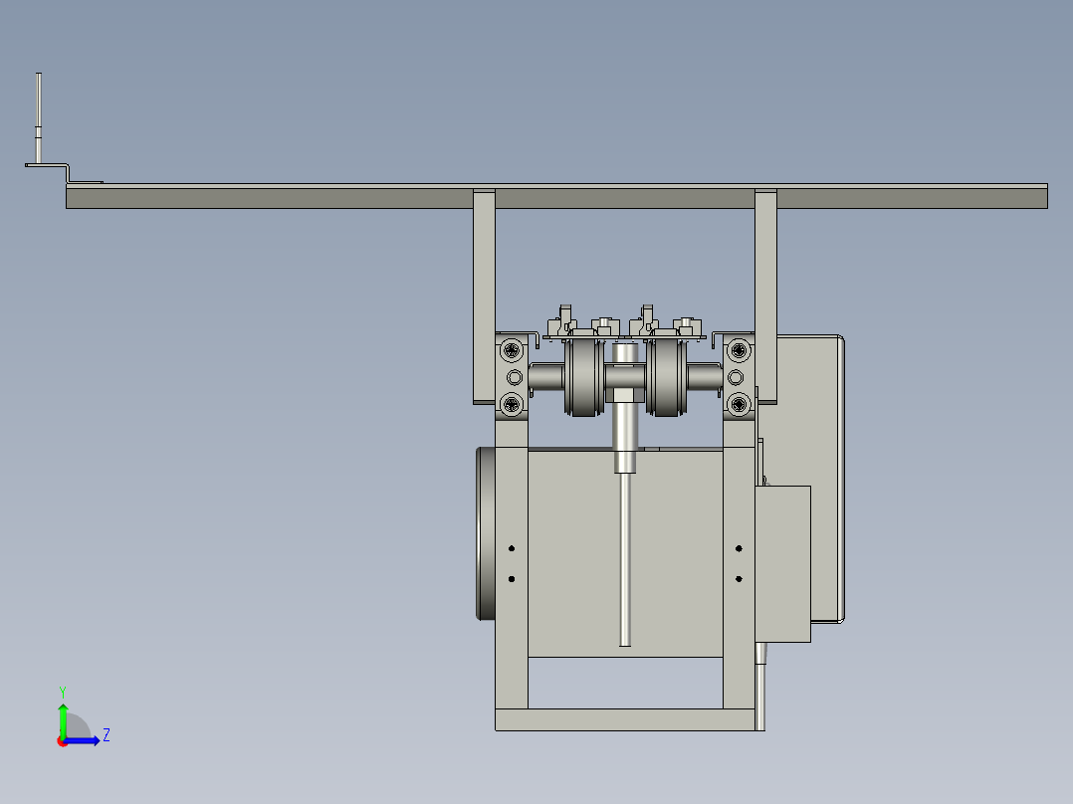Screen dimensions: 1073x804
Task: Select the left hanging bracket under the plate
Action: point(484,297)
